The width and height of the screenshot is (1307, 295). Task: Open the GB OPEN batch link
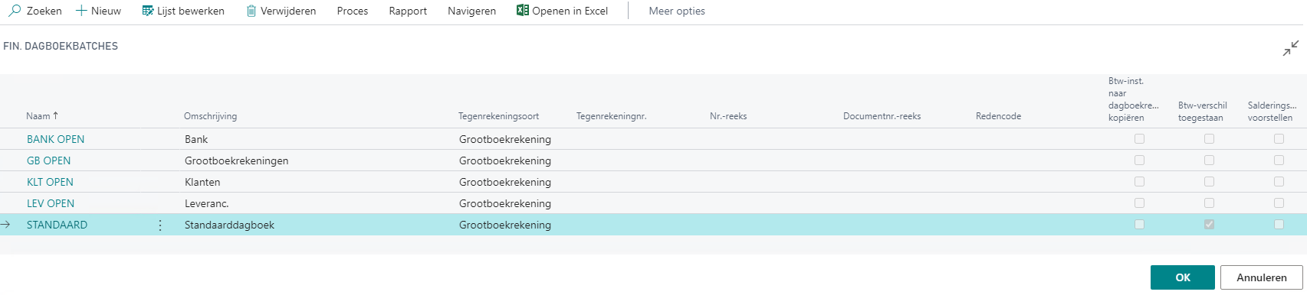[49, 160]
